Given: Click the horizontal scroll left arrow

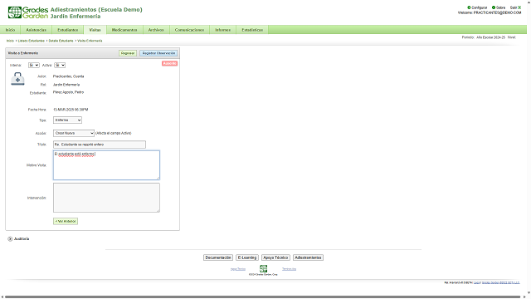Looking at the screenshot, I should click(x=2, y=297).
